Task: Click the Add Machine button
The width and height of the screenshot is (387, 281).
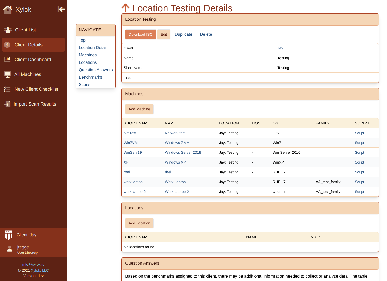Action: [139, 109]
